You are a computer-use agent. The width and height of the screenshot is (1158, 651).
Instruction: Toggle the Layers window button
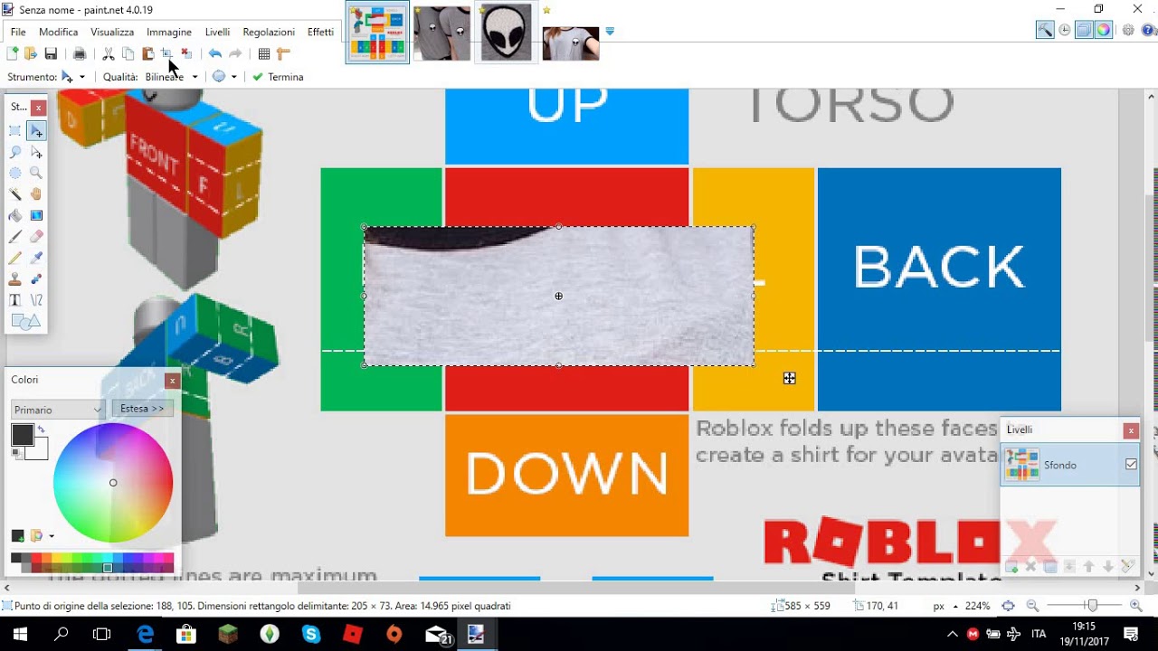coord(1084,30)
